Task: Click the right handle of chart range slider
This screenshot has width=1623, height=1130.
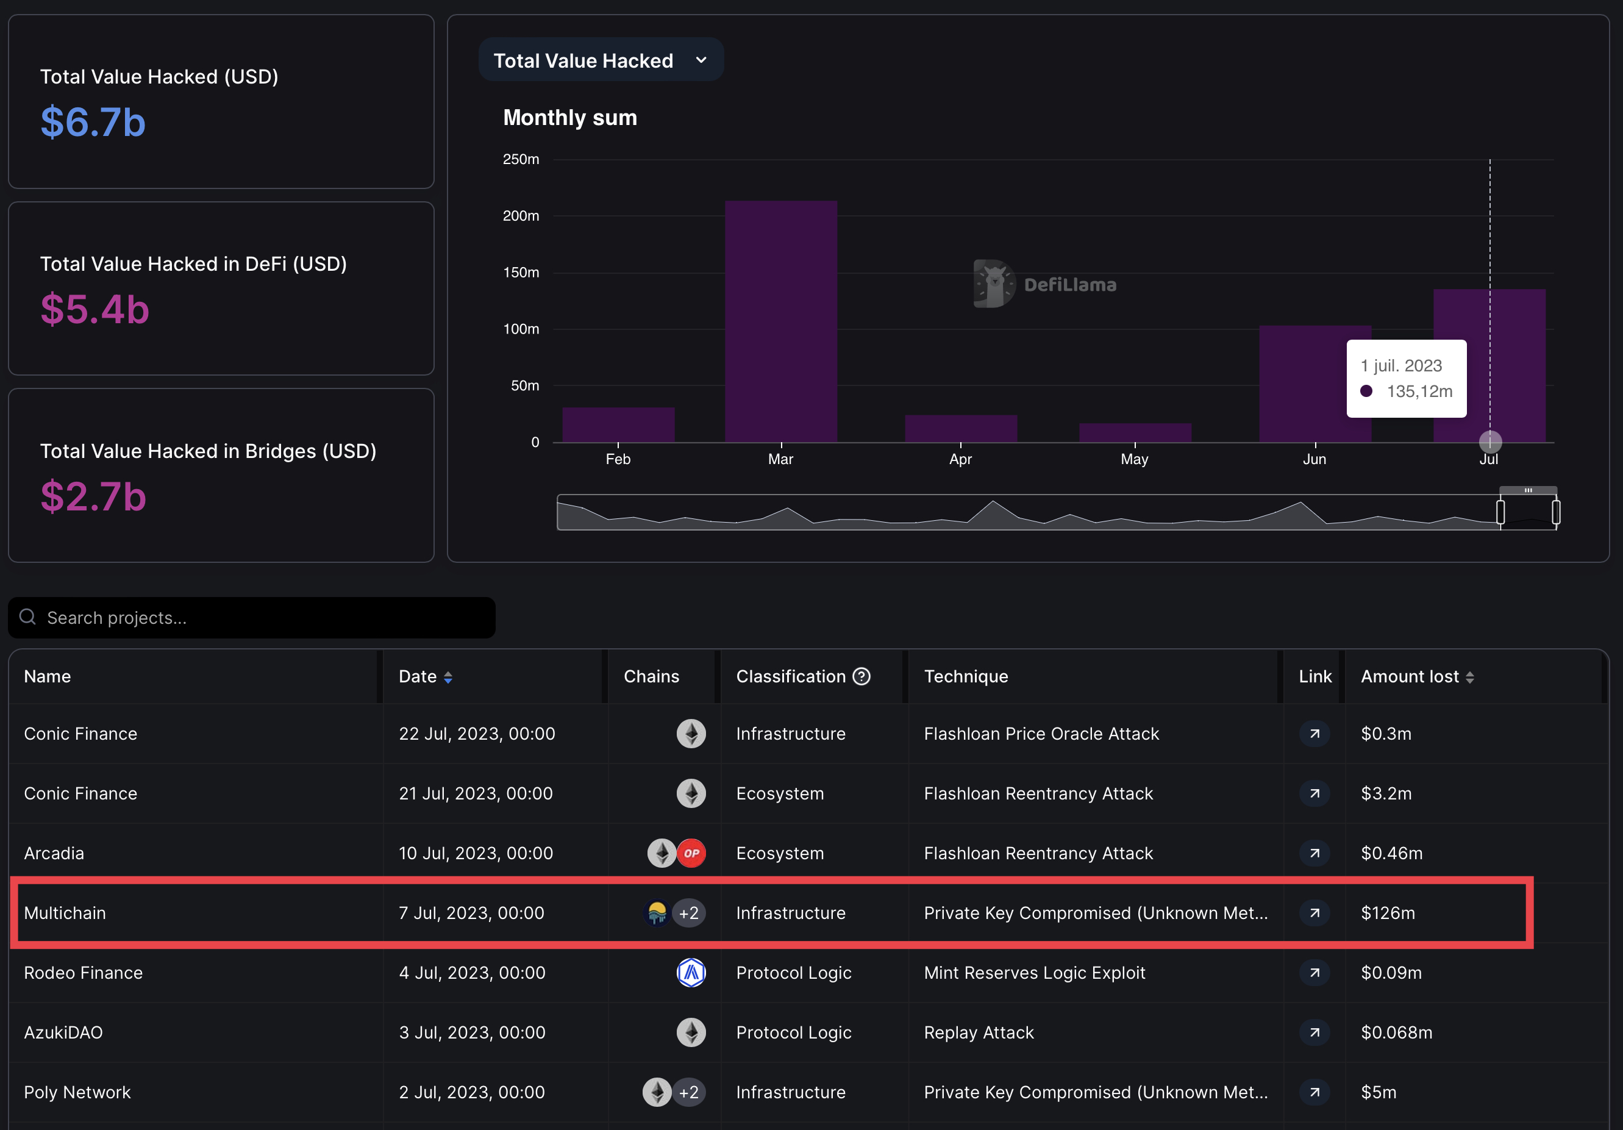Action: (x=1556, y=512)
